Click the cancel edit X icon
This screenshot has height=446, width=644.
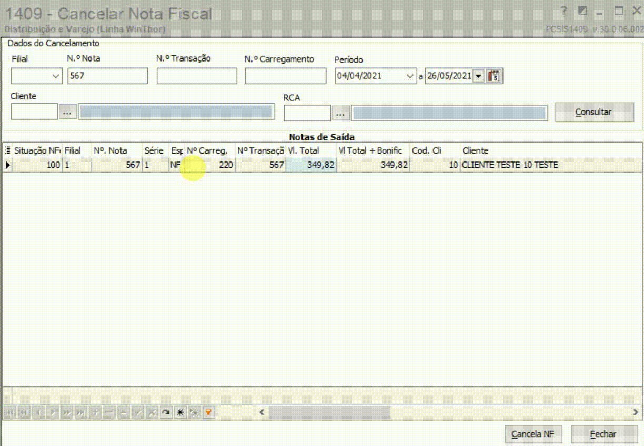[152, 412]
